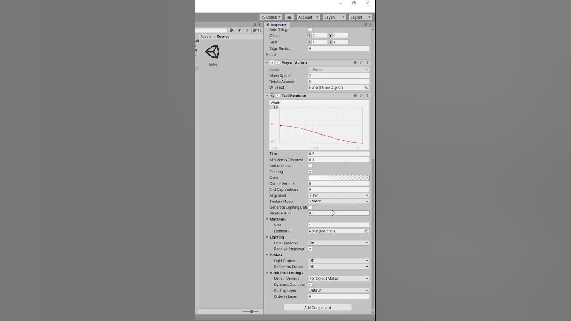
Task: Open the Light Probes dropdown
Action: (339, 261)
